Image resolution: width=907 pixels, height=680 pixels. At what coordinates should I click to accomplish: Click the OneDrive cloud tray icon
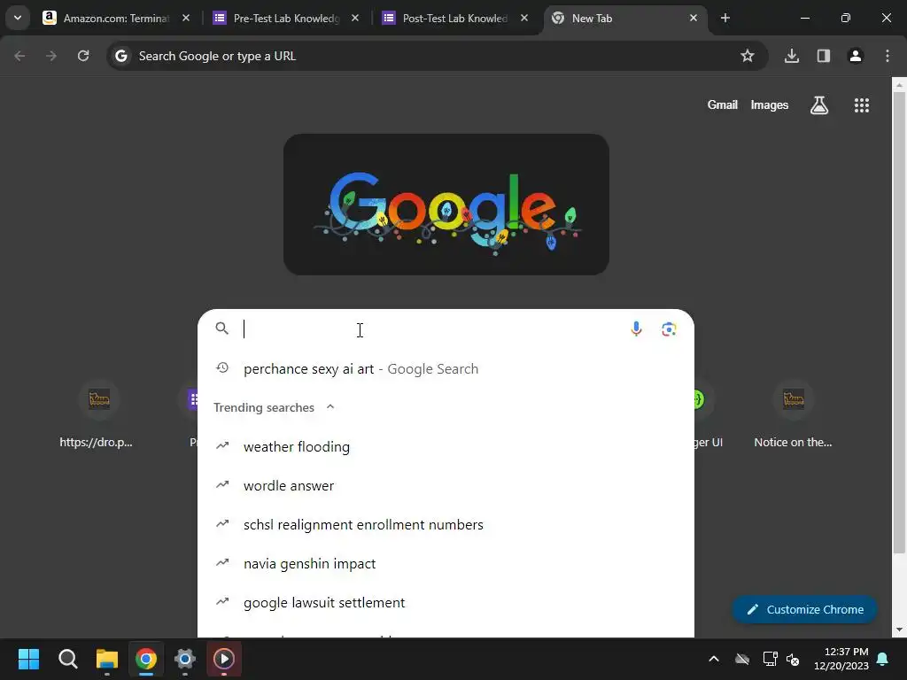[742, 659]
